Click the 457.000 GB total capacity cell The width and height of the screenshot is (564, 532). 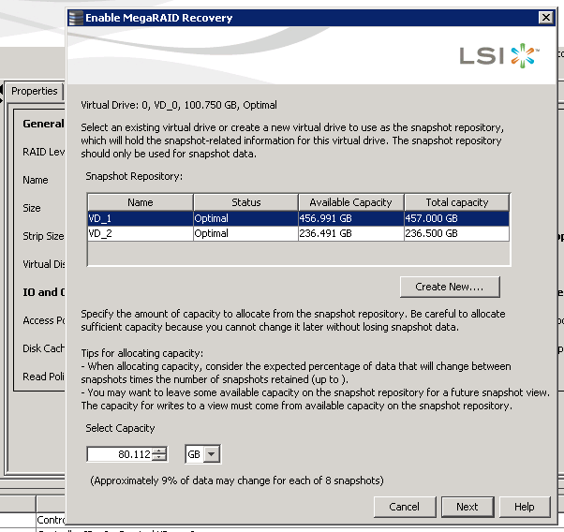click(x=456, y=218)
